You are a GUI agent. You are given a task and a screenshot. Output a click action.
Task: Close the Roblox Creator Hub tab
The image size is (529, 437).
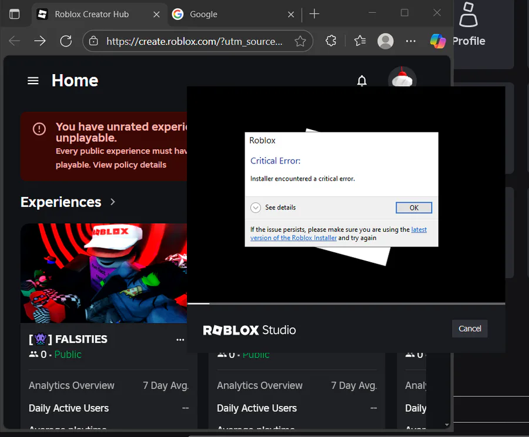(x=156, y=14)
